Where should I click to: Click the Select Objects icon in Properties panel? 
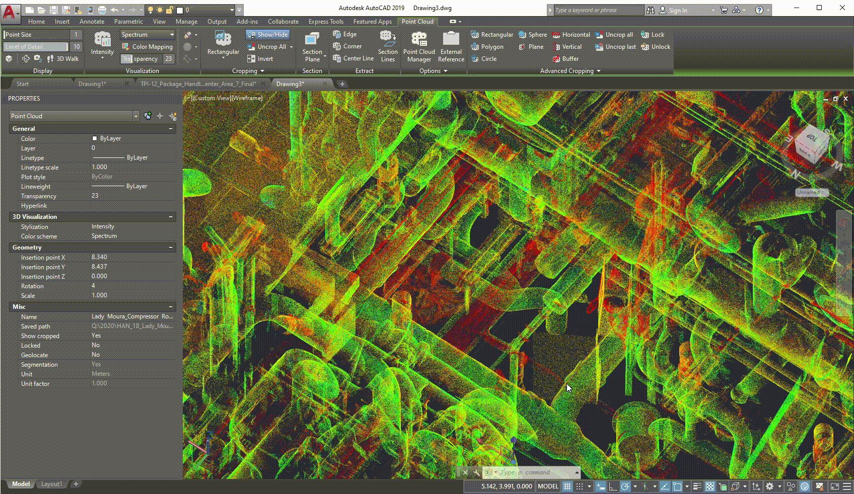click(x=160, y=116)
